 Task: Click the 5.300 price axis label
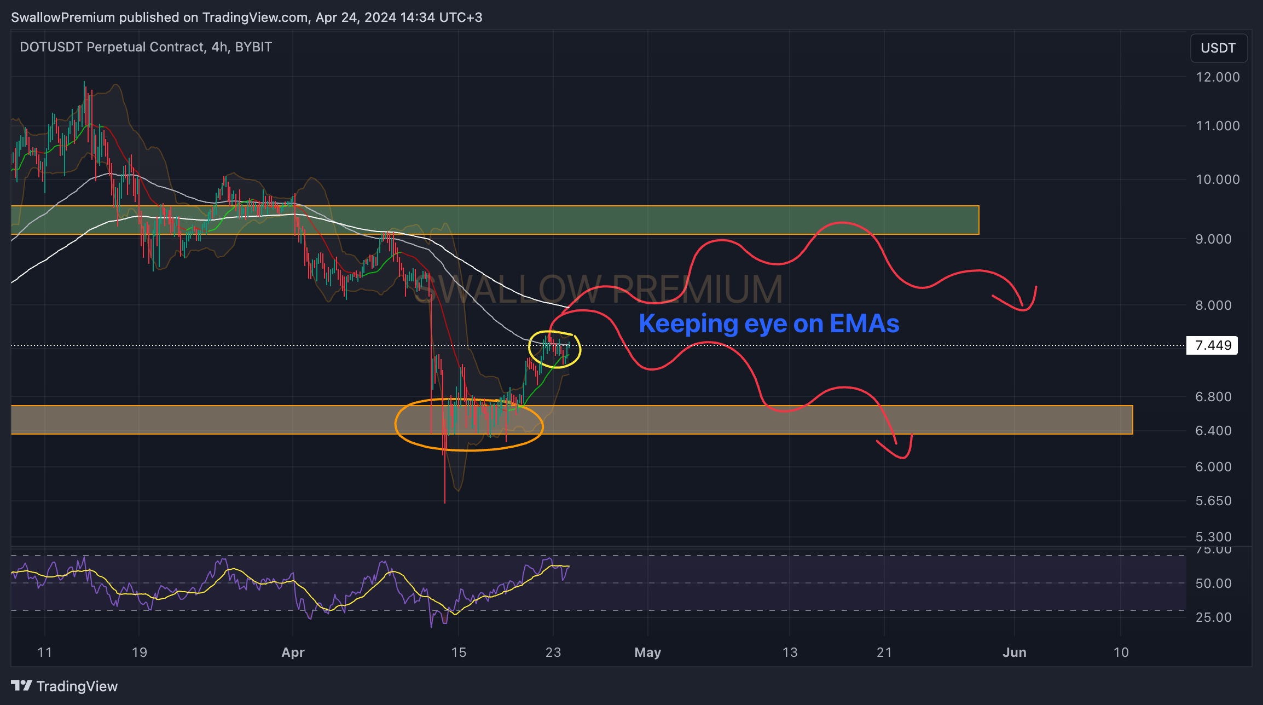click(x=1213, y=537)
